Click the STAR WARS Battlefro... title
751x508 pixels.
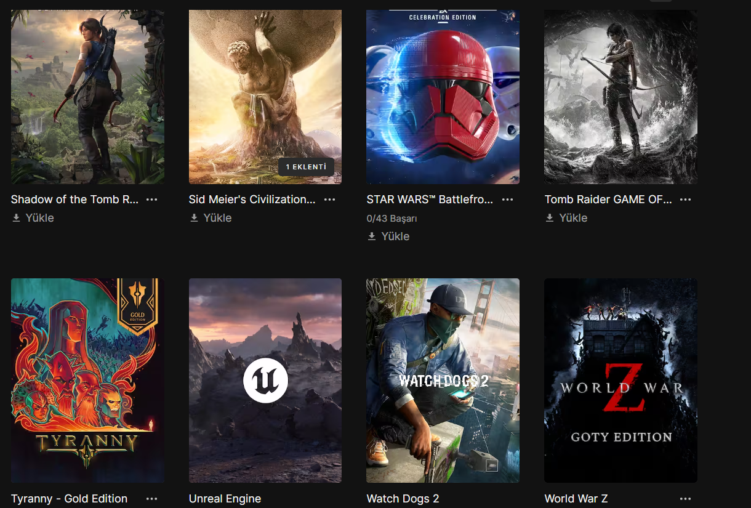(430, 200)
